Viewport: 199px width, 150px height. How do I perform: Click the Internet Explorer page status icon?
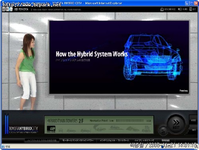(3, 147)
